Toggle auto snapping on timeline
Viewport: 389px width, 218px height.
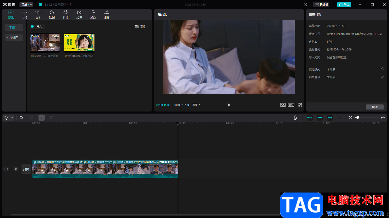(320, 118)
